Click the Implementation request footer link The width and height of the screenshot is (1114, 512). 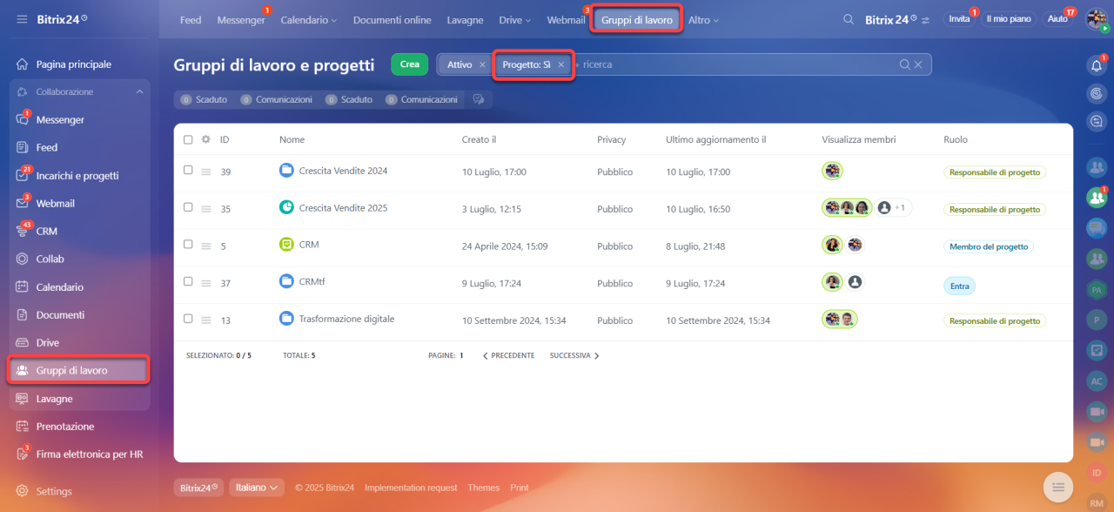(x=411, y=488)
